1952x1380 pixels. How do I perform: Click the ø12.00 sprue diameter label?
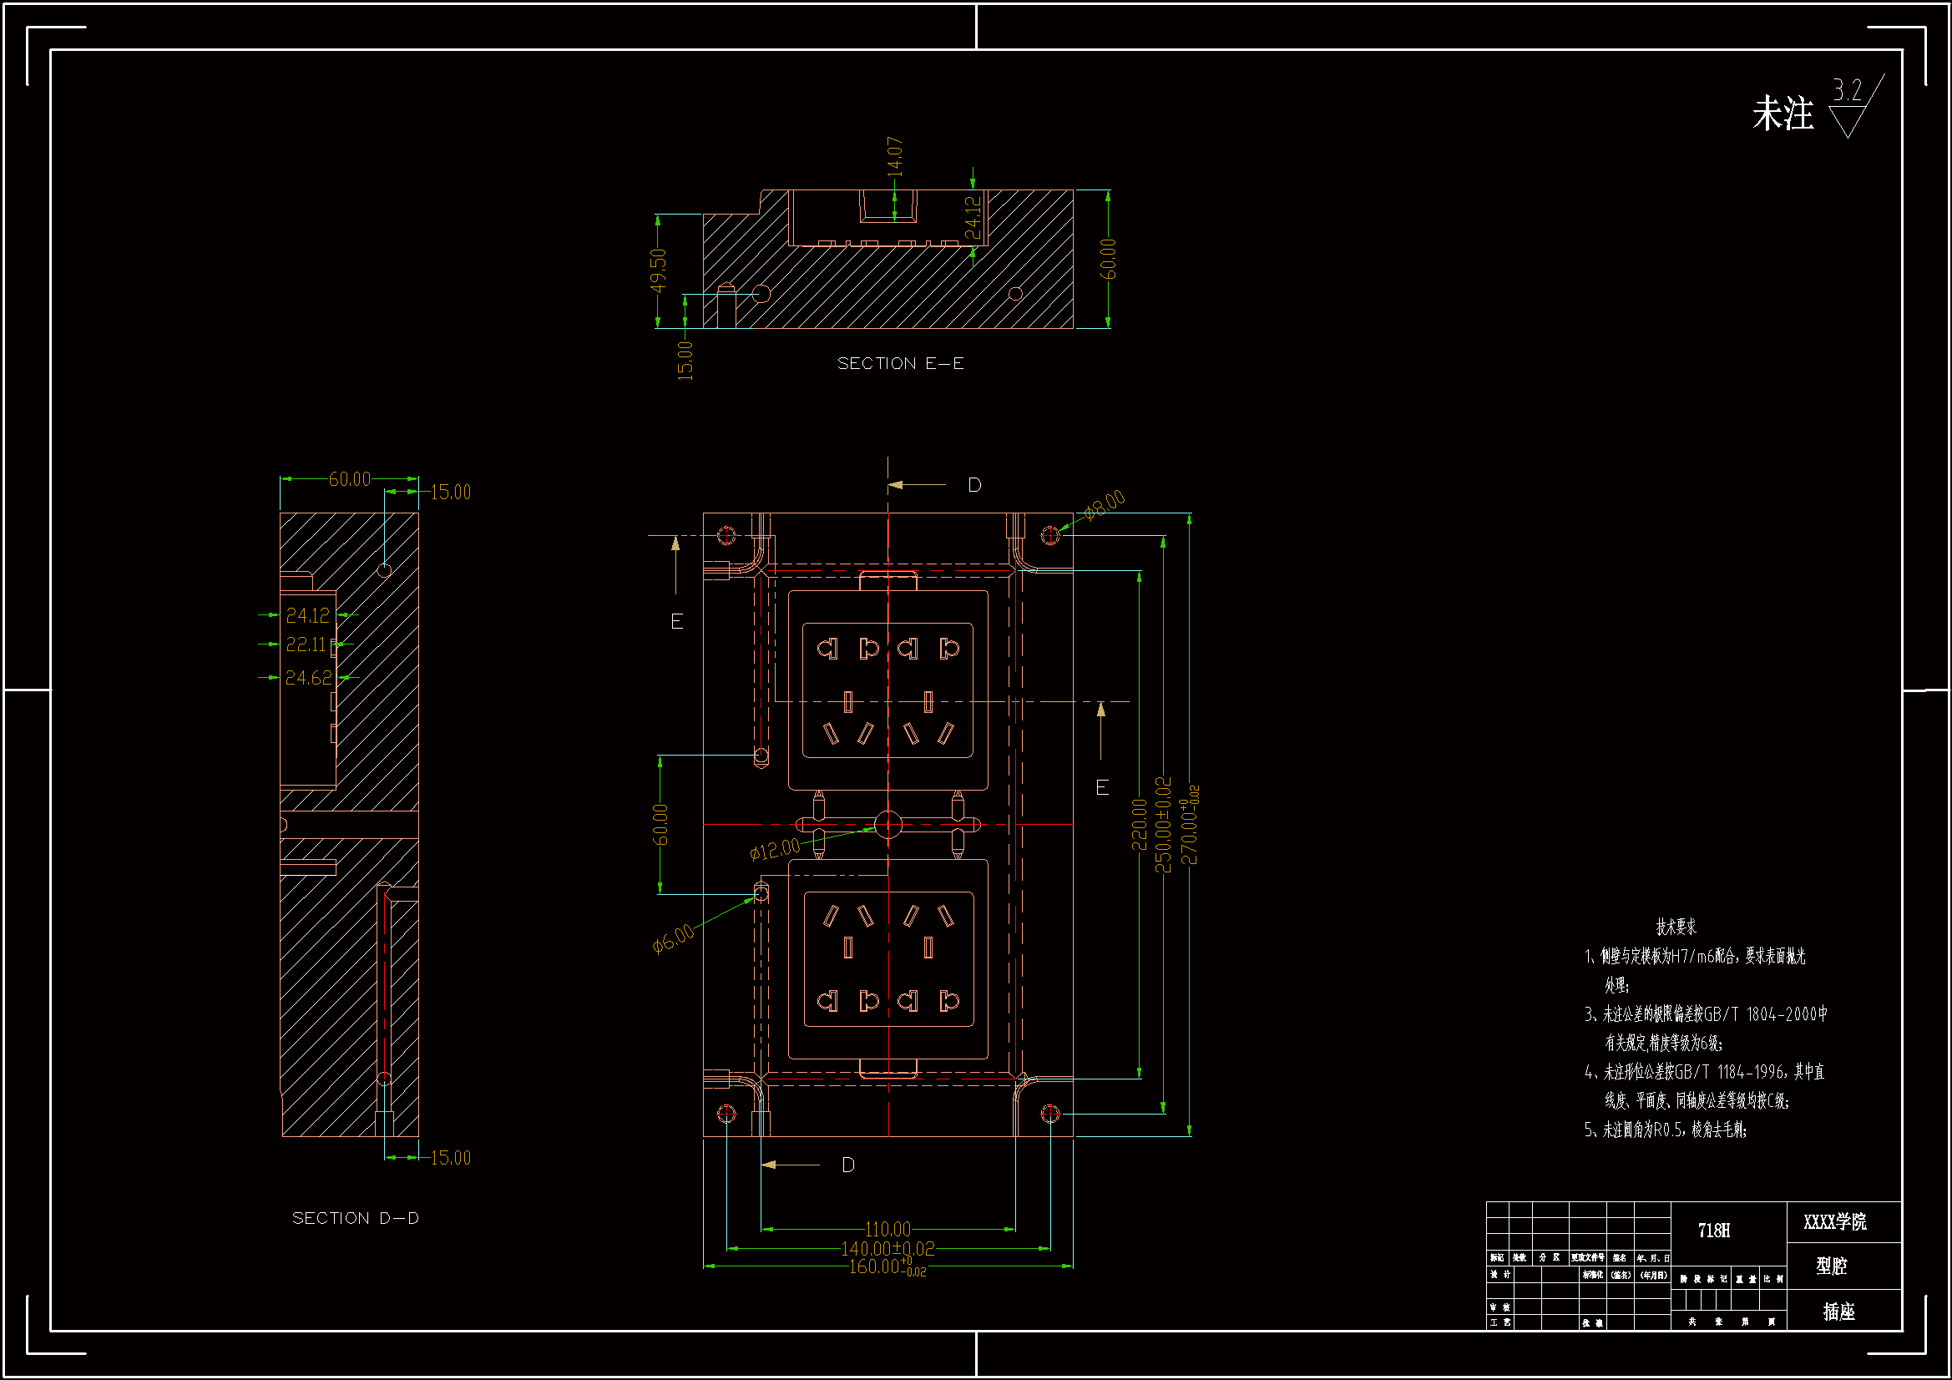(x=775, y=848)
